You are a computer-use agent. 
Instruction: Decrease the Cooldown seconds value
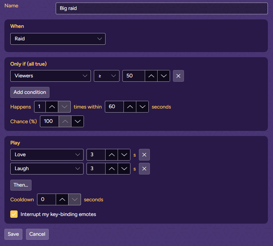74,199
